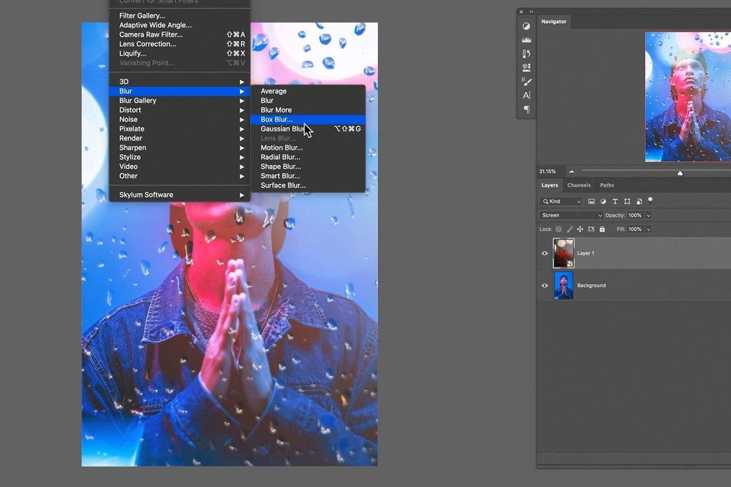Viewport: 731px width, 487px height.
Task: Open the Paragraph panel icon
Action: 526,110
